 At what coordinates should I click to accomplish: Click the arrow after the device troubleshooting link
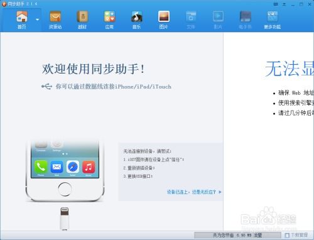pos(220,192)
